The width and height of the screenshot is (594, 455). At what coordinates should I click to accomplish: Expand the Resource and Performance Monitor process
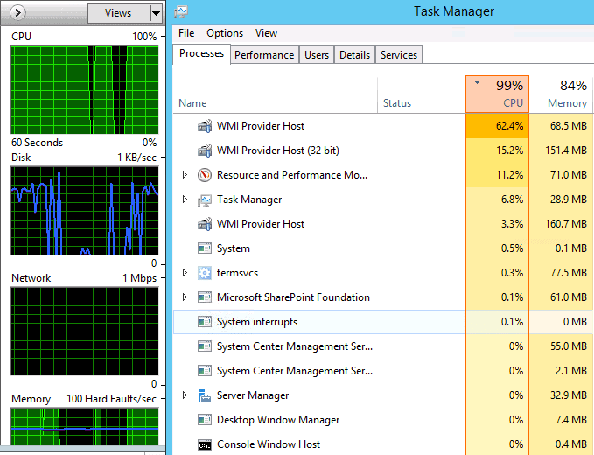click(x=185, y=175)
